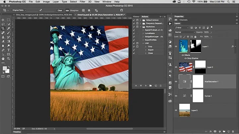Open layer Opacity dropdown arrow
The height and width of the screenshot is (134, 239).
click(211, 32)
